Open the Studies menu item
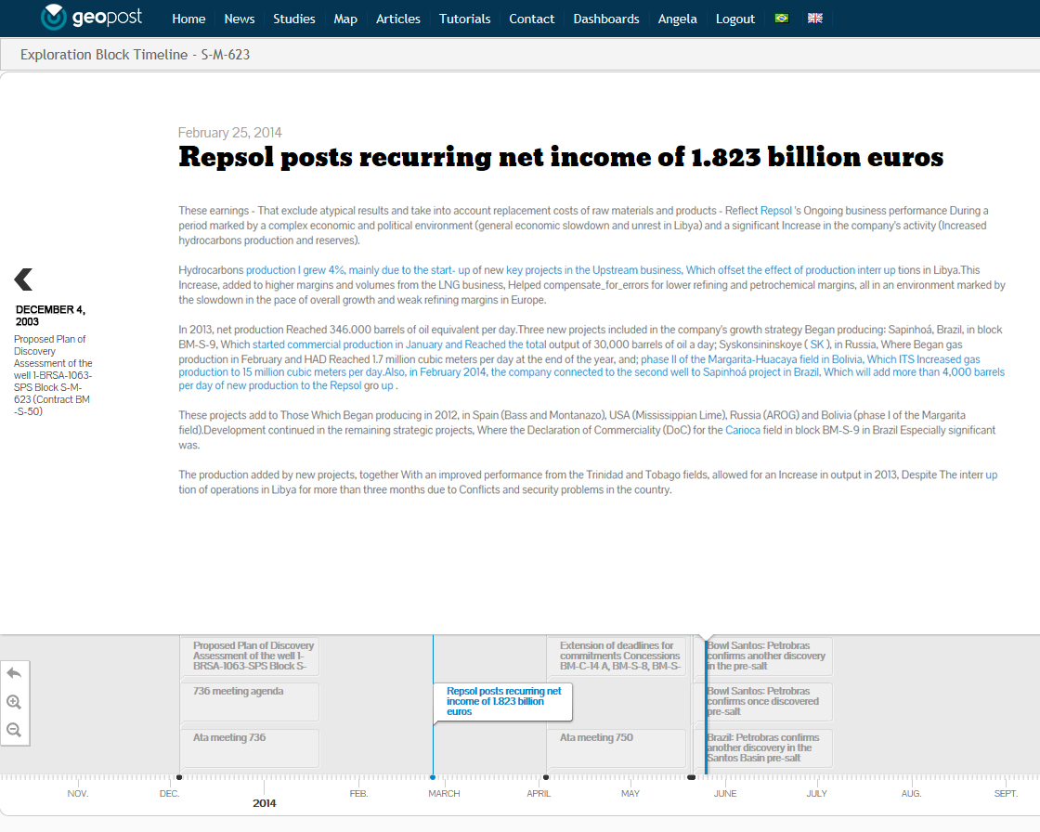Viewport: 1040px width, 832px height. 293,19
